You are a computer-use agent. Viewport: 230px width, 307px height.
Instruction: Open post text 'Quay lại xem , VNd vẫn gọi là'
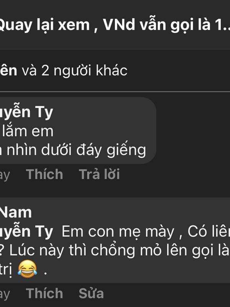[105, 25]
